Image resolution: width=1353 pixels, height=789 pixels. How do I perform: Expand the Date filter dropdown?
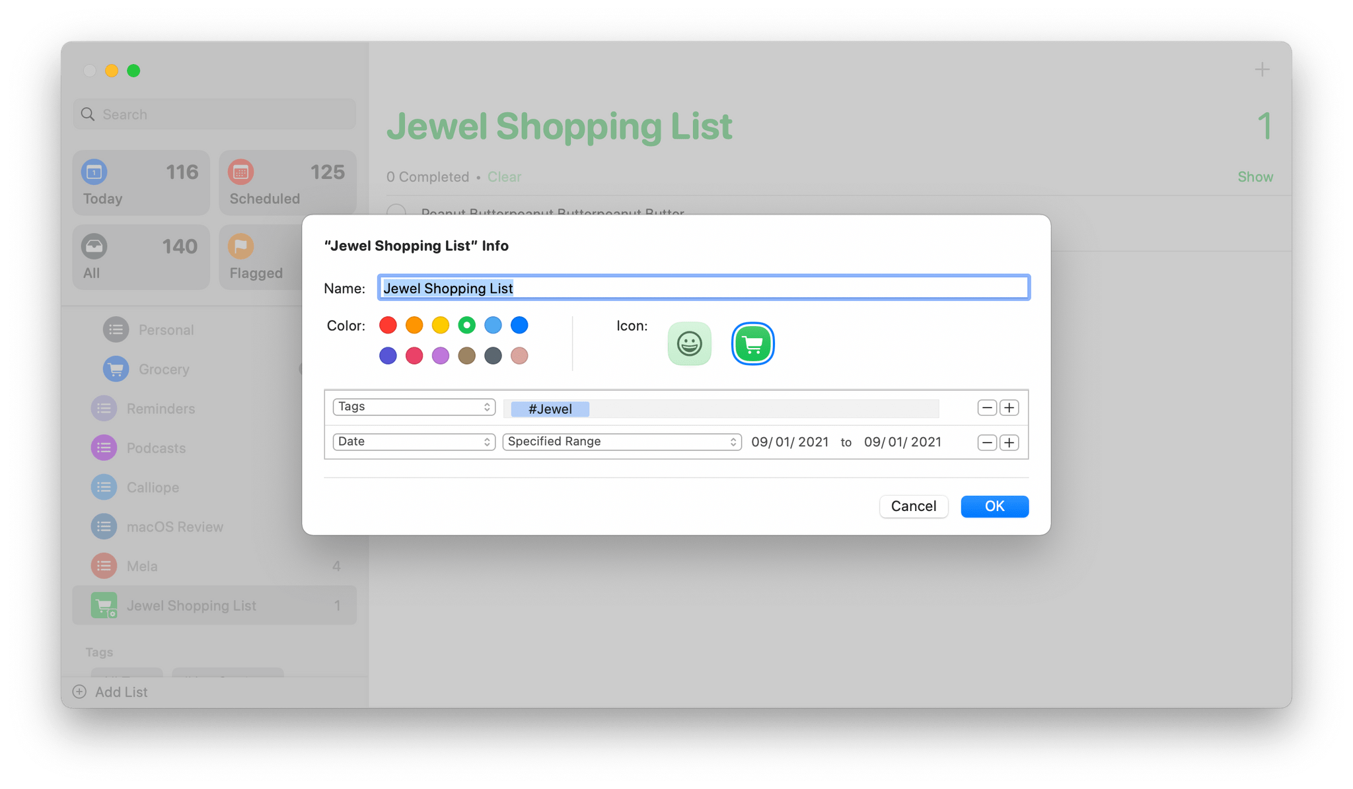coord(412,442)
